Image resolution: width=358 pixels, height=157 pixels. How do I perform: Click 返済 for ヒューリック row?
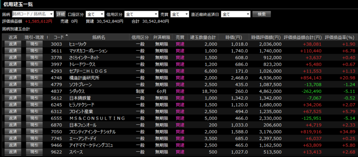point(13,44)
